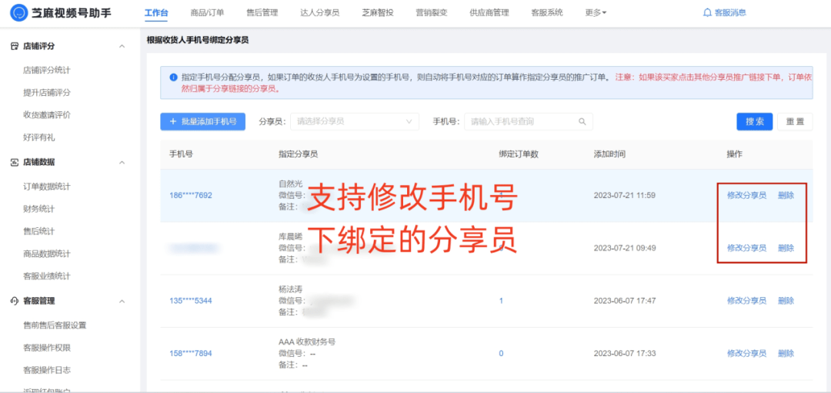Open 售前售后客服设置 in the sidebar
Viewport: 831px width, 393px height.
pyautogui.click(x=55, y=325)
